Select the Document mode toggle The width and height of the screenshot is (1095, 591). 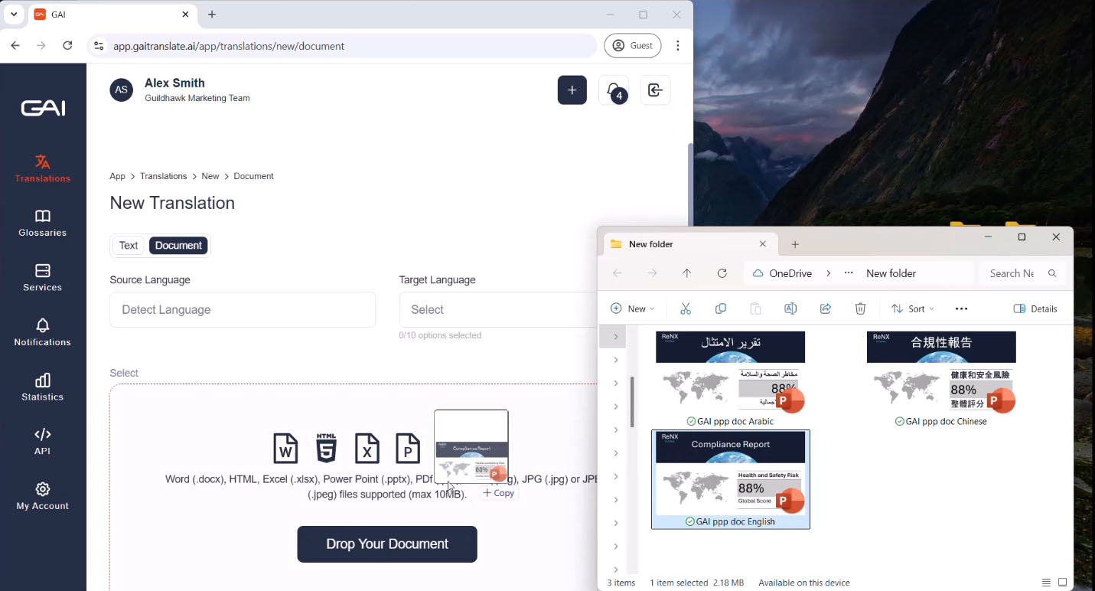pyautogui.click(x=178, y=246)
